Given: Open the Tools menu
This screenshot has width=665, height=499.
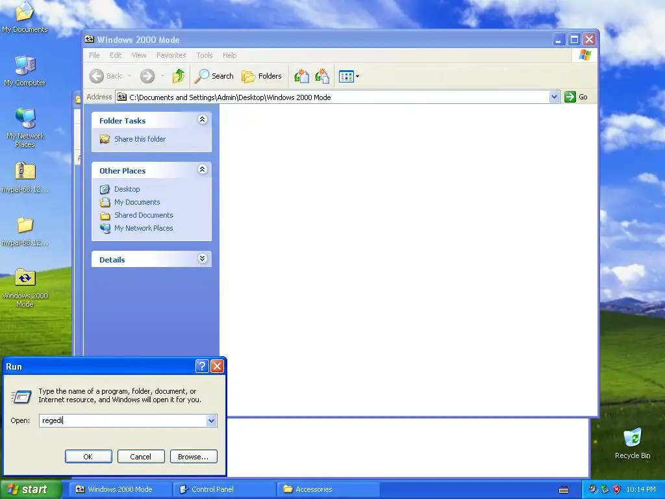Looking at the screenshot, I should 205,55.
